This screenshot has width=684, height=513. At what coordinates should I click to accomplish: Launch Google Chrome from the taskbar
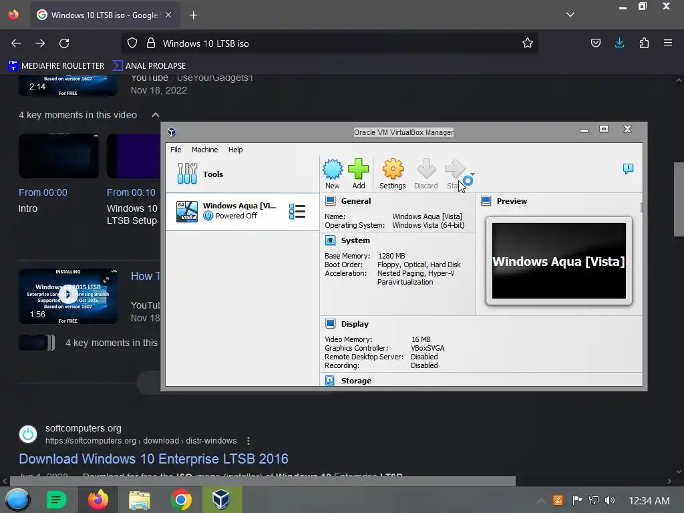click(x=181, y=500)
